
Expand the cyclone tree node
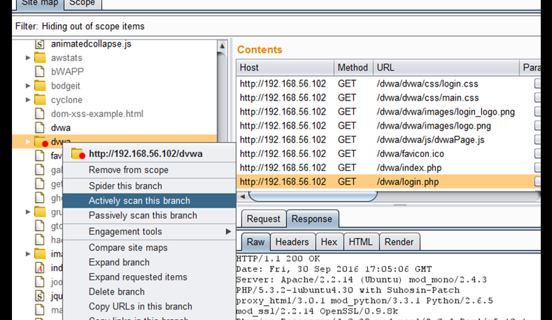pos(28,100)
